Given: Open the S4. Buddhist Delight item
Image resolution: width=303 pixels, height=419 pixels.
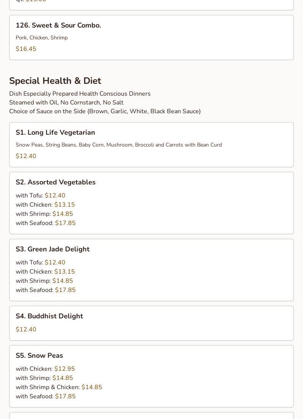Looking at the screenshot, I should tap(49, 316).
